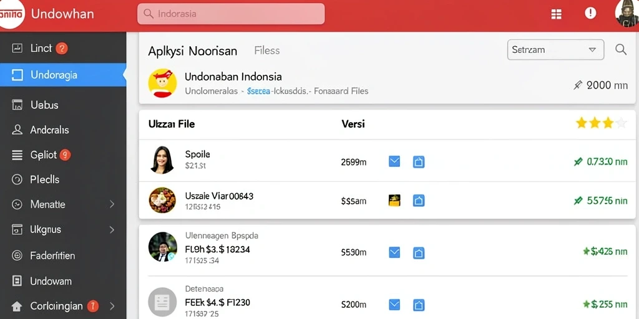The image size is (639, 319).
Task: Open the Undowam sidebar item
Action: (x=63, y=281)
